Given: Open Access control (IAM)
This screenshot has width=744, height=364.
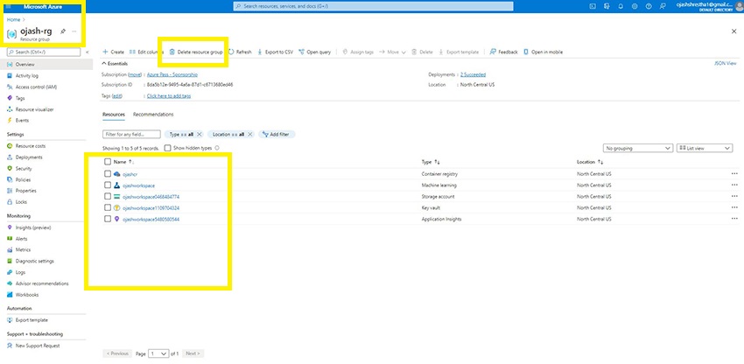Looking at the screenshot, I should coord(36,87).
